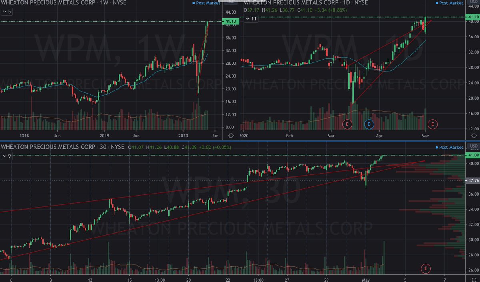Click the March earnings E marker on daily chart
Screen dimensions: 480x282
[x=347, y=124]
